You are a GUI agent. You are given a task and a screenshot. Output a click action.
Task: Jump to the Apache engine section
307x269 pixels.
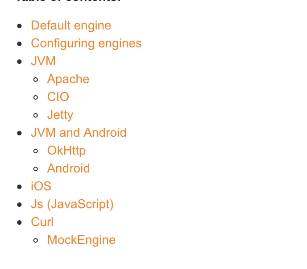[x=68, y=79]
